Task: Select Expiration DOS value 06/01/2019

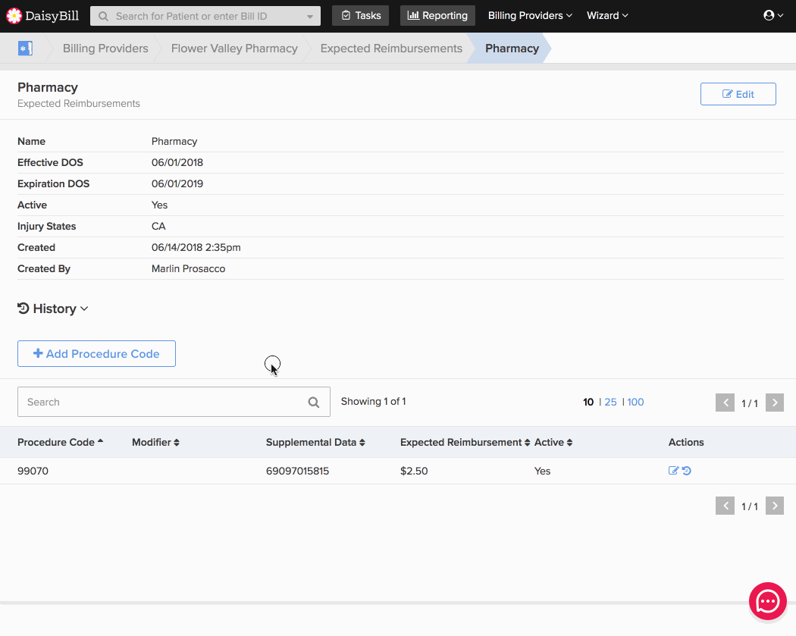Action: pos(177,183)
